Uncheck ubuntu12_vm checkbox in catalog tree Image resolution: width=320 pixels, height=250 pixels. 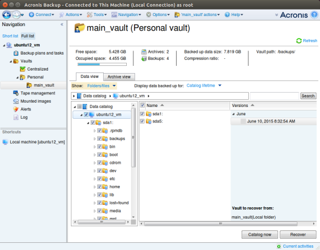[x=86, y=115]
